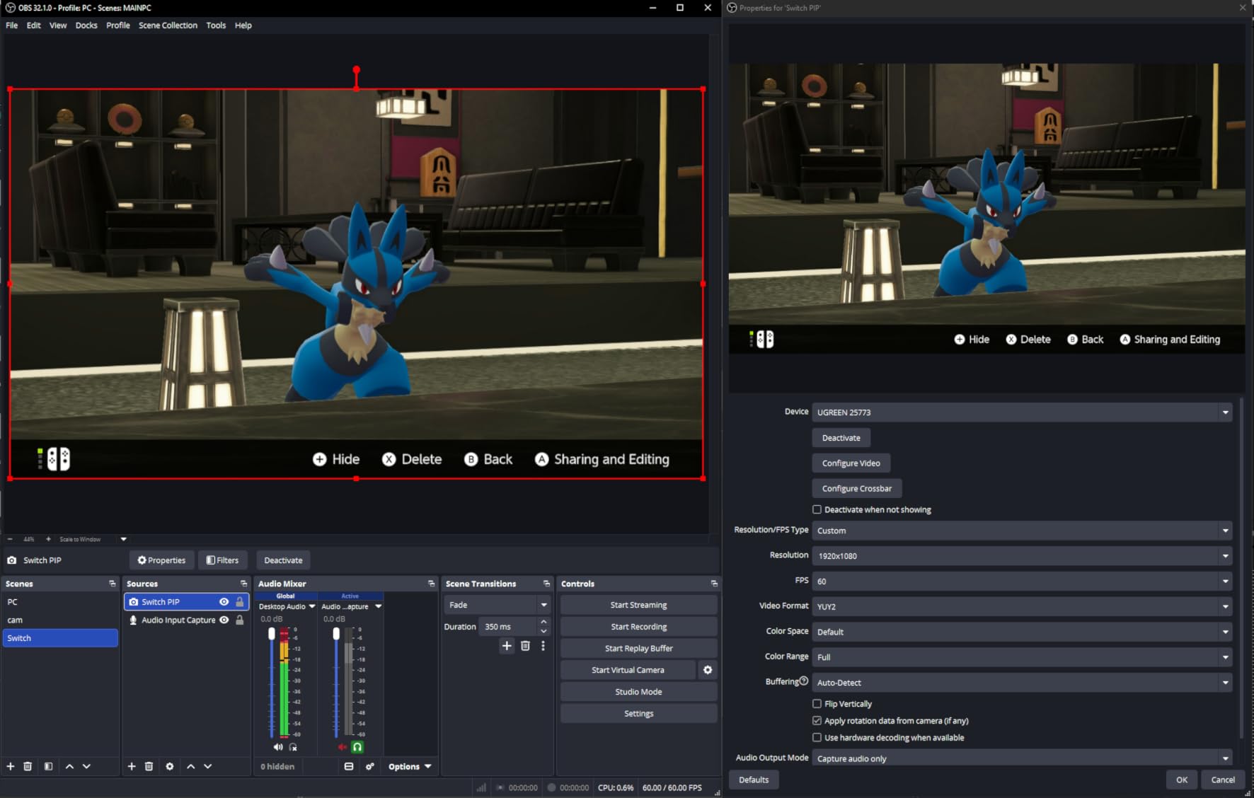Switch the Audio Mixer layout
This screenshot has height=798, width=1254.
click(x=349, y=766)
